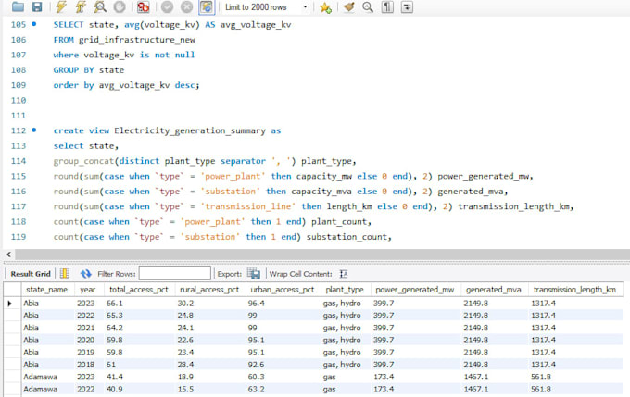Click line number 110 in the gutter
This screenshot has height=397, width=630.
tap(19, 100)
